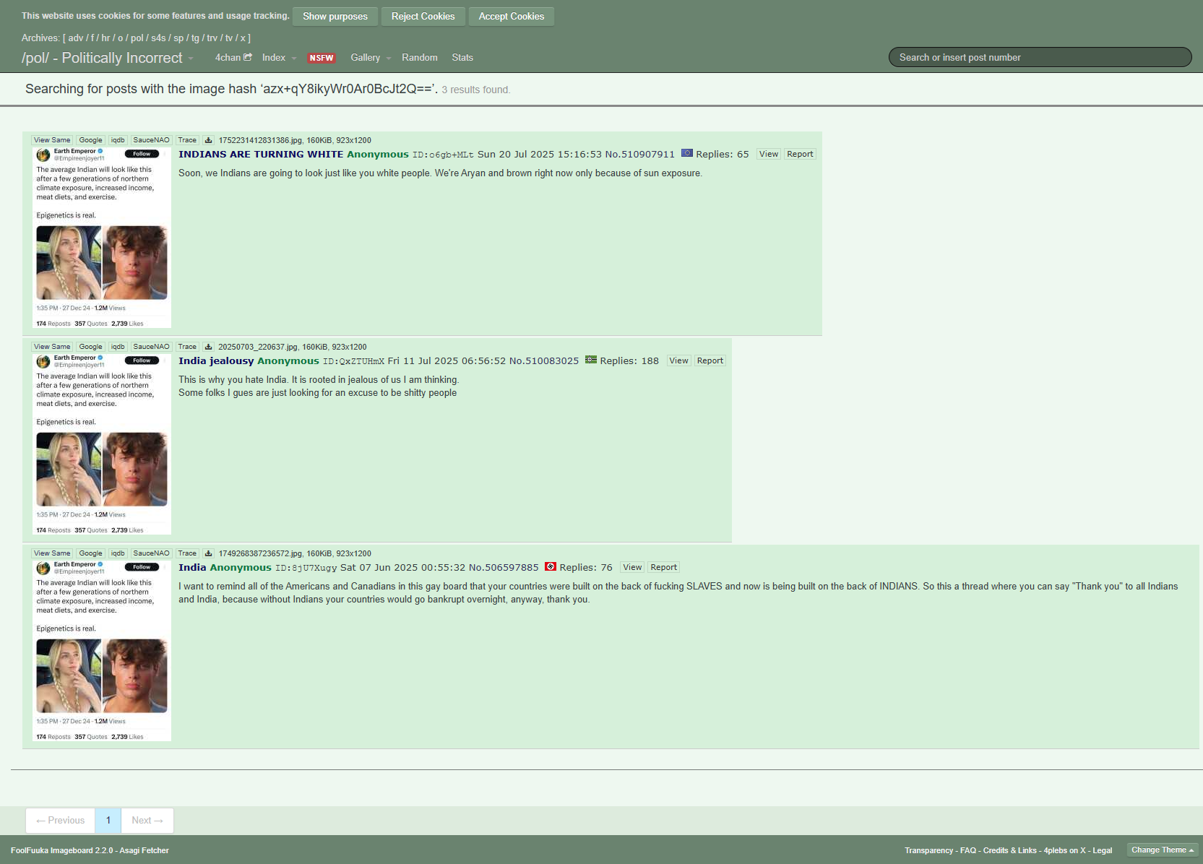Image resolution: width=1203 pixels, height=864 pixels.
Task: Download image 20250703_220637.jpg
Action: coord(208,347)
